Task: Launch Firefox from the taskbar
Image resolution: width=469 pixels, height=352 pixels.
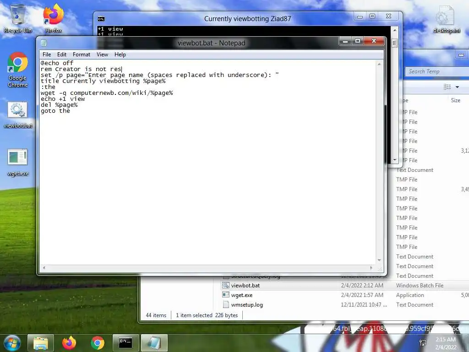Action: click(x=69, y=343)
